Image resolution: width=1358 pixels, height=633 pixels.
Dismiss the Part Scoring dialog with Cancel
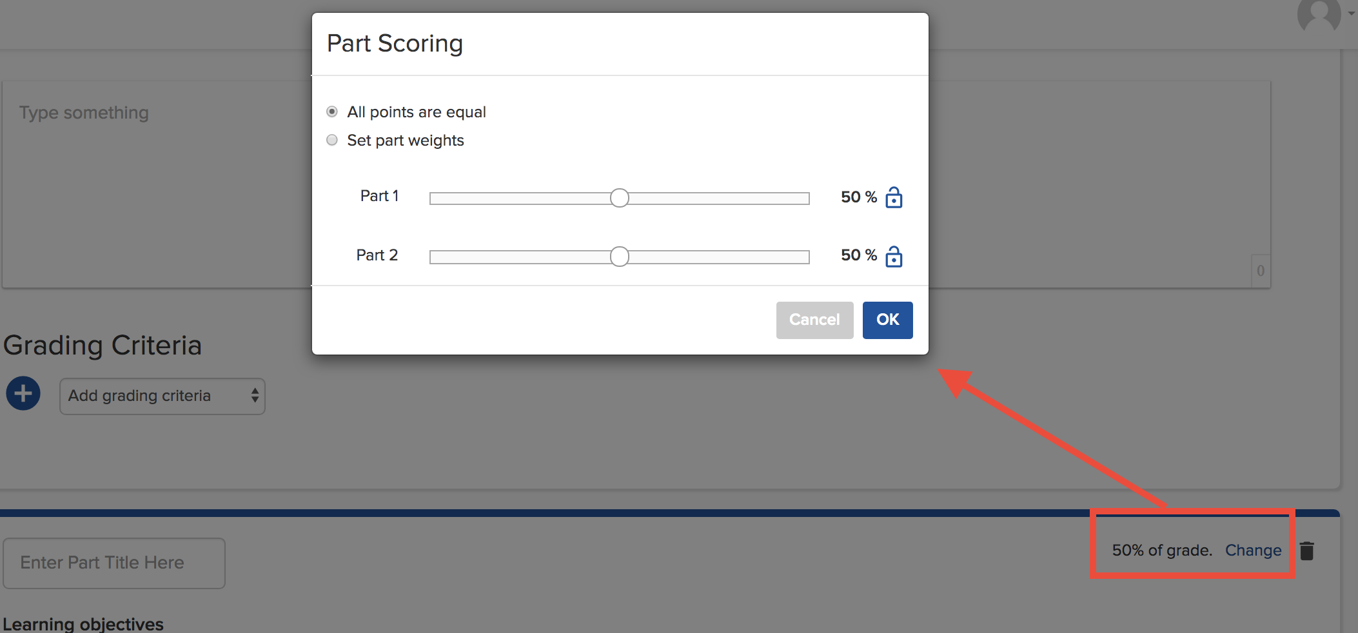click(814, 320)
